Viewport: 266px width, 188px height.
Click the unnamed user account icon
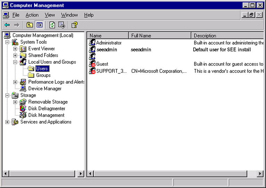tap(92, 57)
